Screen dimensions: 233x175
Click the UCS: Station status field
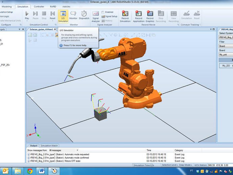coord(201,165)
